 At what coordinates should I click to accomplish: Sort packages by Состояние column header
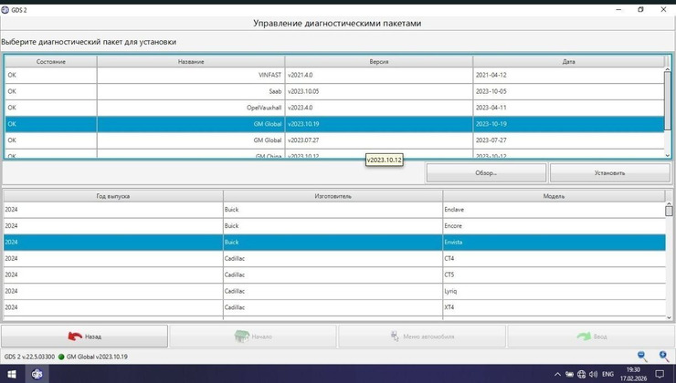[x=51, y=61]
